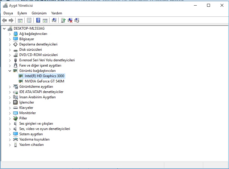Screen dimensions: 229x169
Task: Open the Eylem menu
Action: click(22, 13)
